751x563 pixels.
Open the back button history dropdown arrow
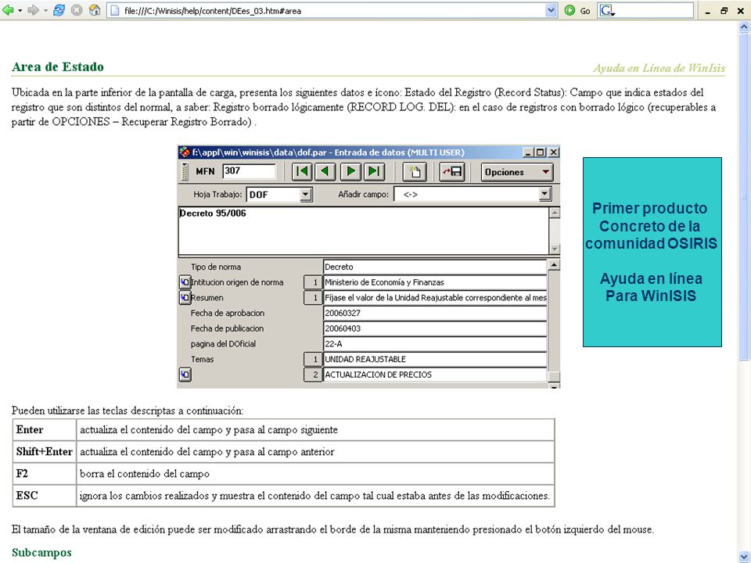tap(20, 10)
